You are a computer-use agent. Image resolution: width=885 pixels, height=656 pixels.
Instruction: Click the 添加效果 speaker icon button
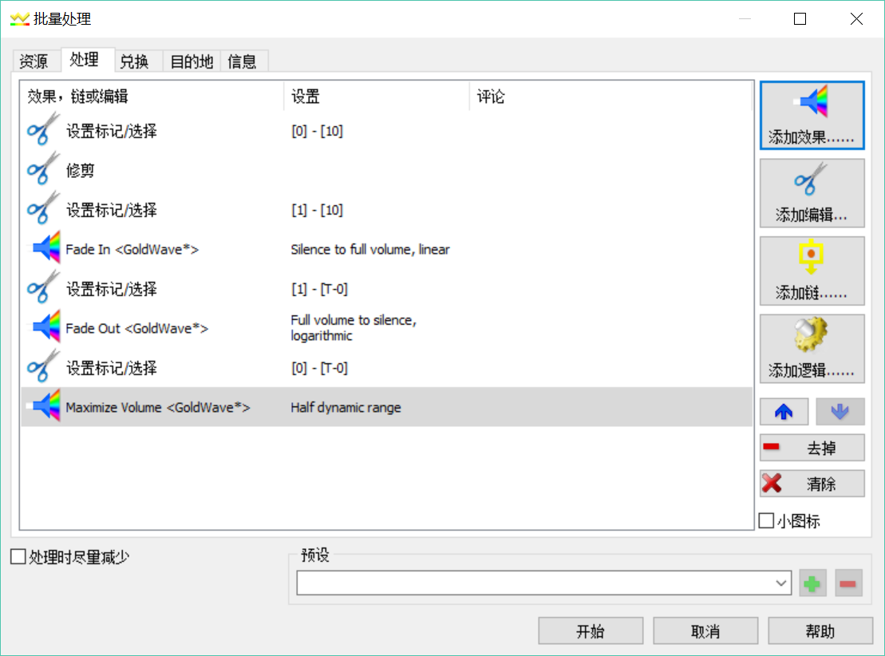tap(812, 115)
